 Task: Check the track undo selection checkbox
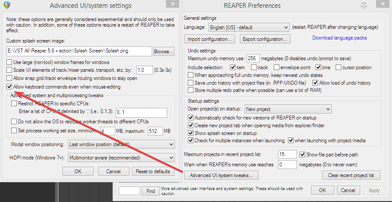tap(254, 67)
